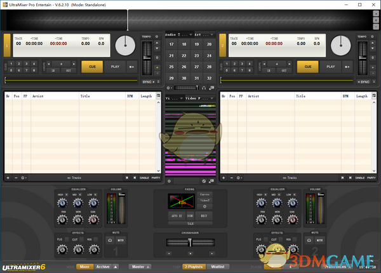
Task: Open the Vi... dropdown in video panel
Action: [x=174, y=98]
